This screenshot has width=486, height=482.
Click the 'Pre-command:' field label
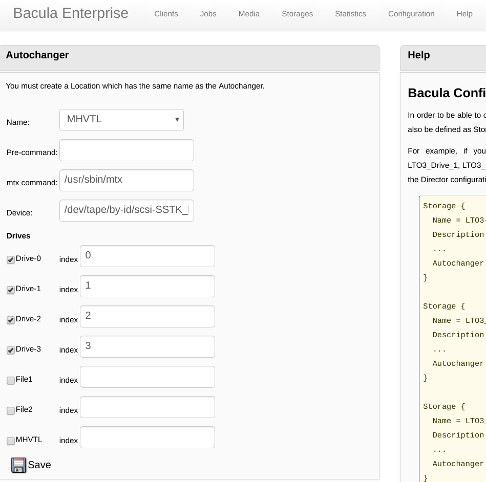(32, 152)
